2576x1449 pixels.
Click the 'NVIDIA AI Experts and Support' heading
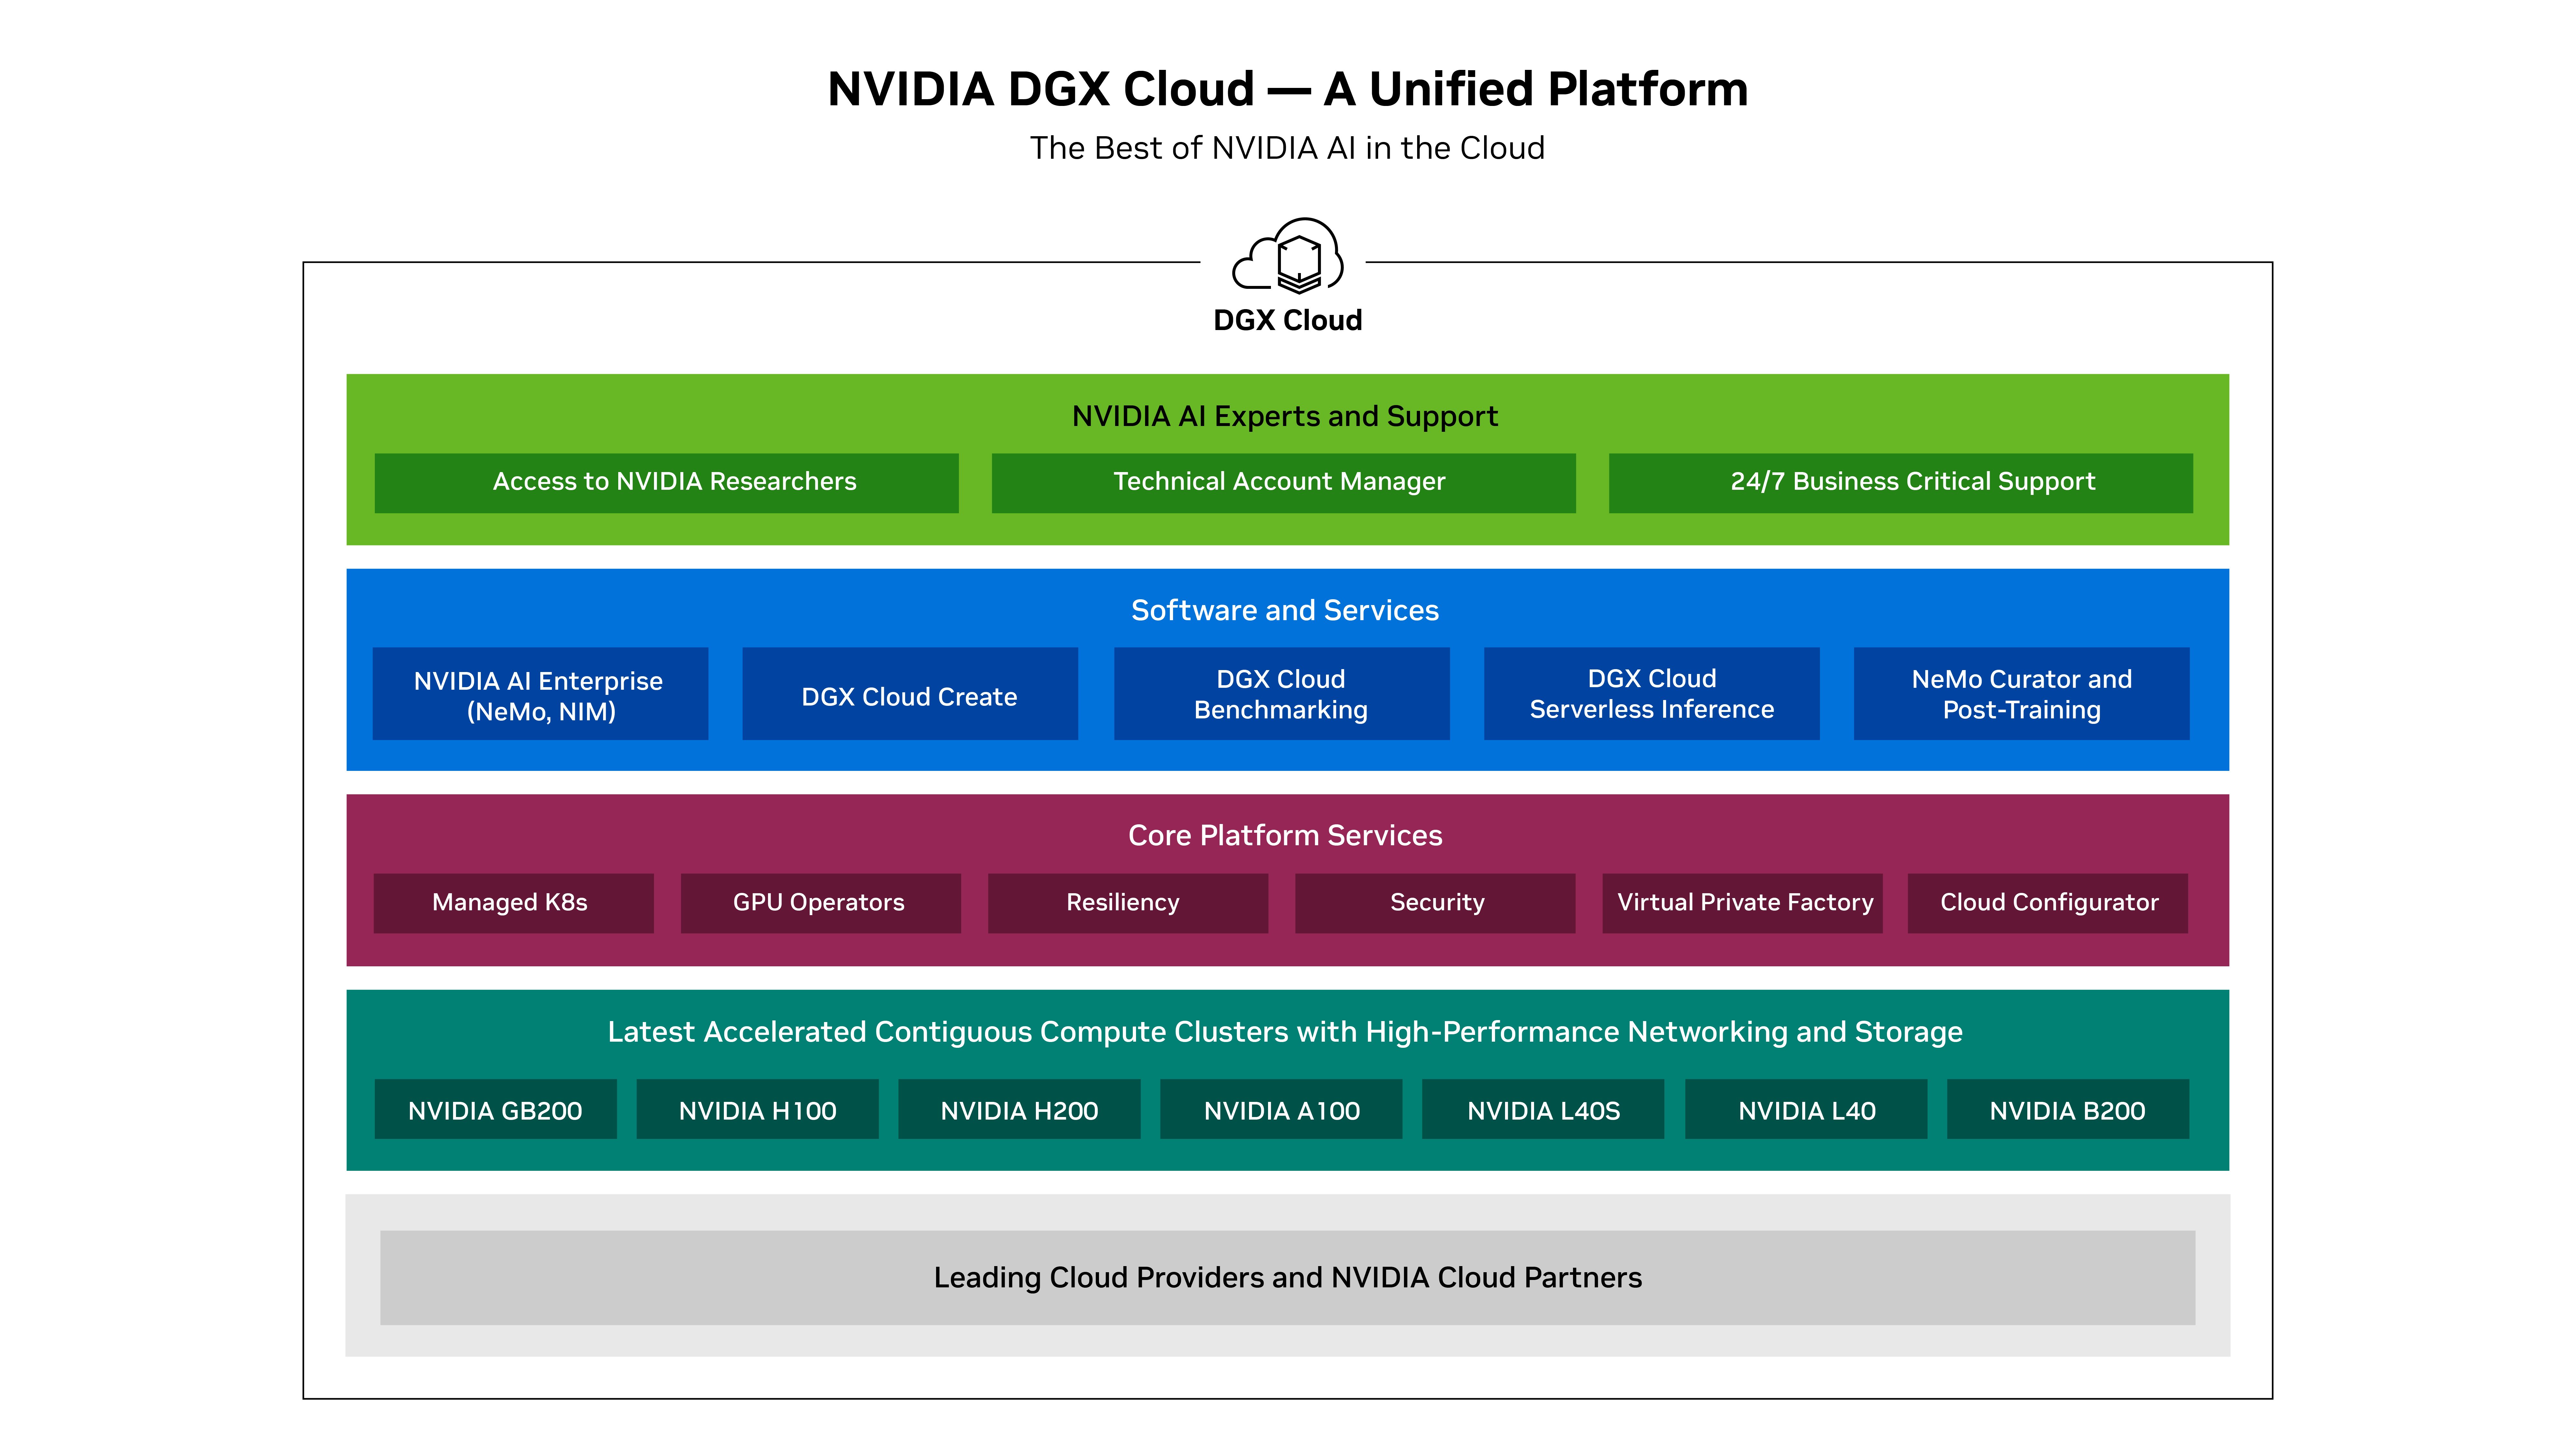[x=1285, y=416]
